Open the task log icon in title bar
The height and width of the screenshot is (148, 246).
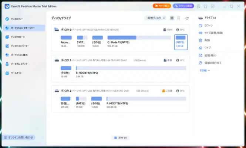[198, 6]
